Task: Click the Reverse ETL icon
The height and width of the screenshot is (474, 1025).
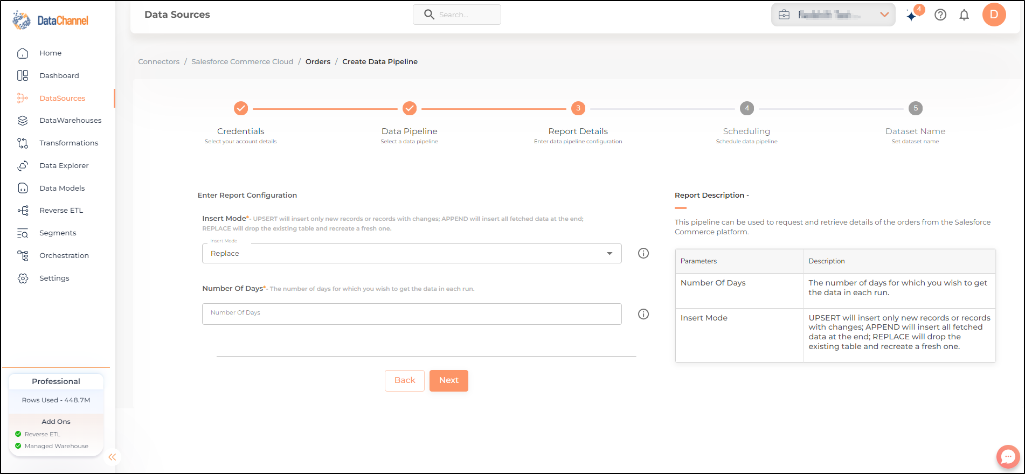Action: (23, 211)
